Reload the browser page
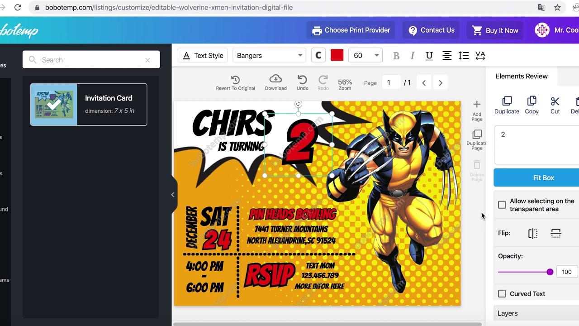Image resolution: width=579 pixels, height=326 pixels. point(18,7)
